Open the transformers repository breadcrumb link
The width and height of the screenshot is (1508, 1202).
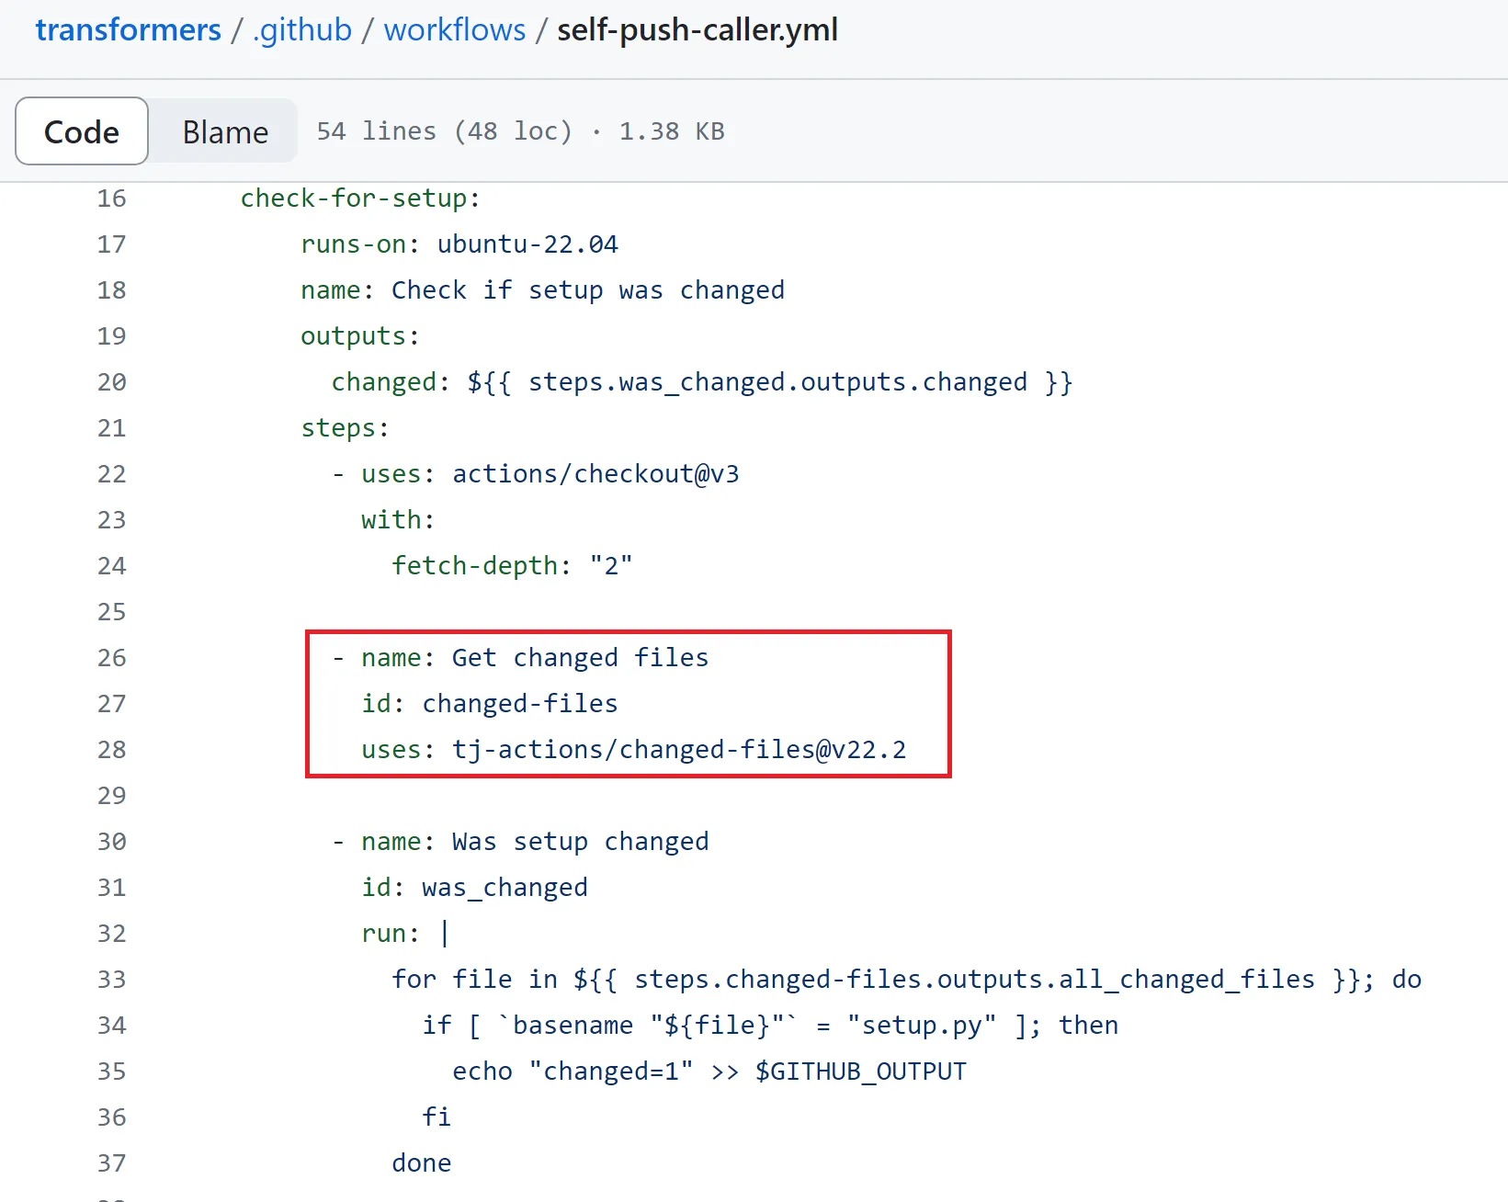[x=128, y=30]
